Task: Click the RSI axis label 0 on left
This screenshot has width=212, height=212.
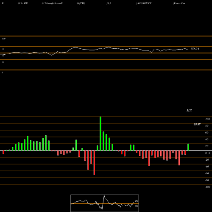Action: pyautogui.click(x=2, y=73)
